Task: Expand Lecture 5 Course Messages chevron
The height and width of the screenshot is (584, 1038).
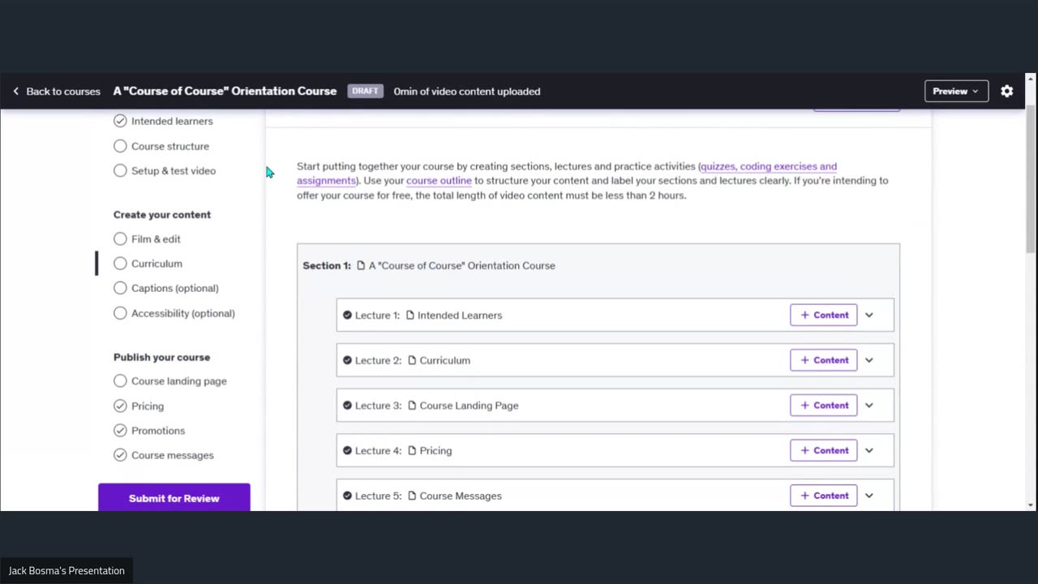Action: [x=869, y=496]
